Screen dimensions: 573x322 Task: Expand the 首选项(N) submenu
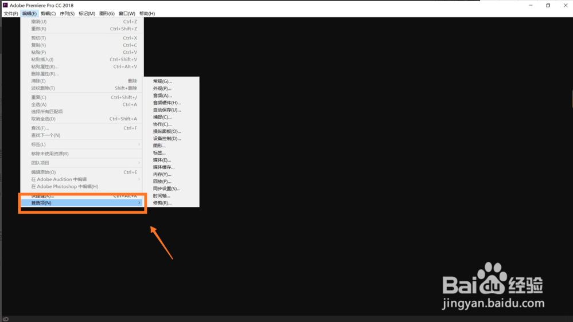pos(82,203)
